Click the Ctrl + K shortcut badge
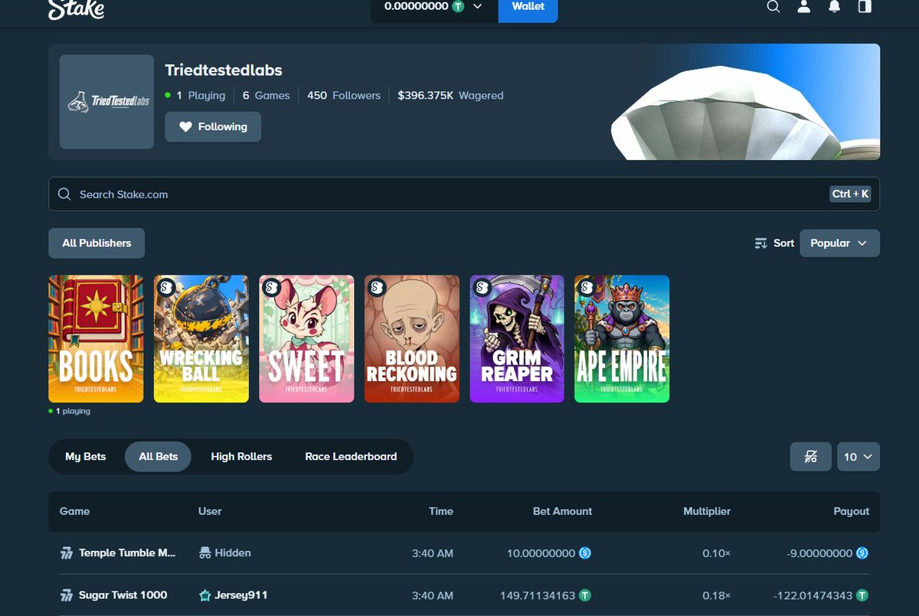 pos(851,194)
